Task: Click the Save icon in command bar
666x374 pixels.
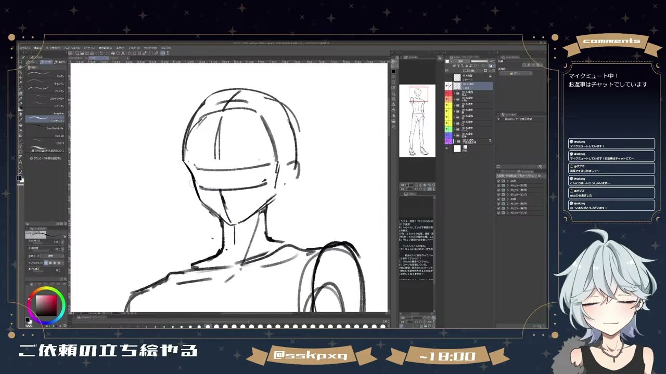Action: pyautogui.click(x=87, y=53)
